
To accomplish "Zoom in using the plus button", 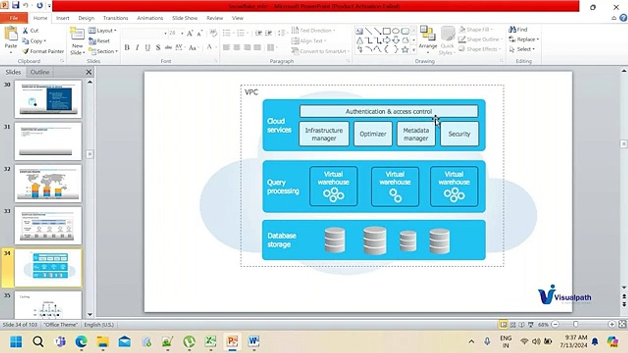I will [612, 325].
